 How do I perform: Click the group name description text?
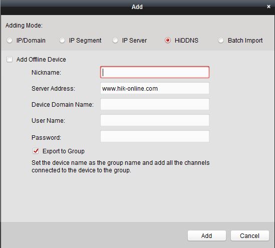coord(121,166)
